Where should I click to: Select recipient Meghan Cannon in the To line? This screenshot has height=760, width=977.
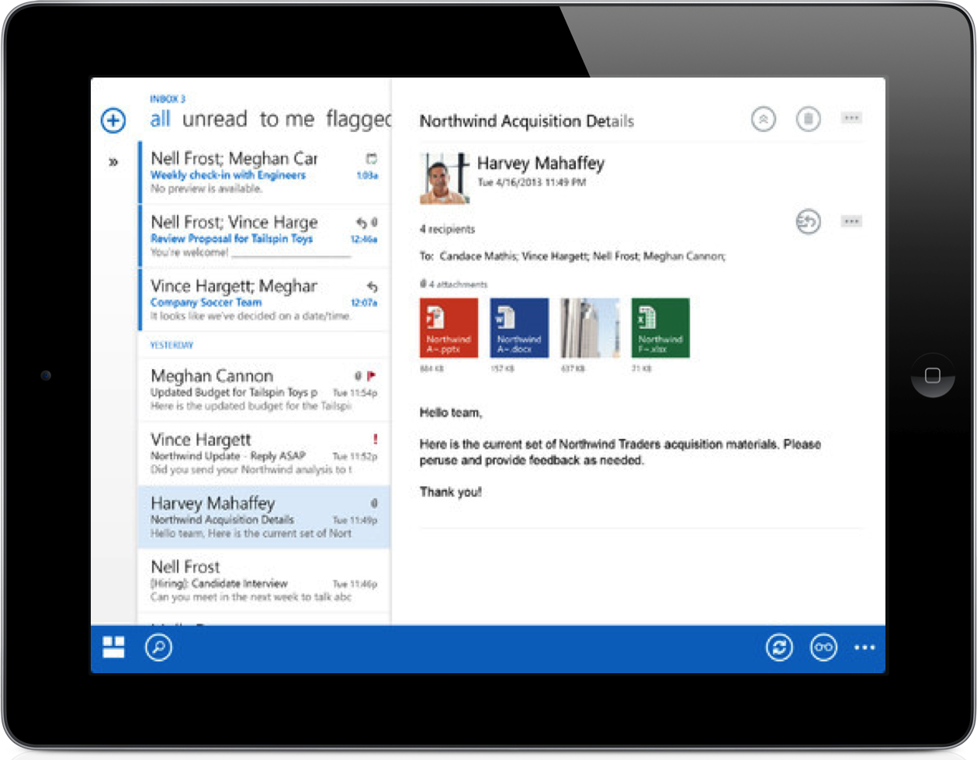pos(684,256)
